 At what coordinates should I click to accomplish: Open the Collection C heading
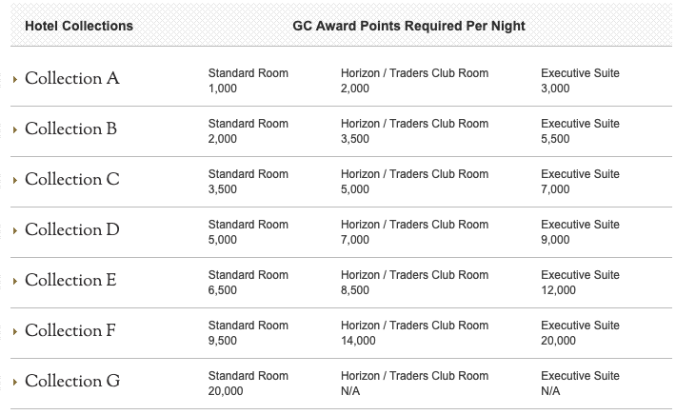72,179
